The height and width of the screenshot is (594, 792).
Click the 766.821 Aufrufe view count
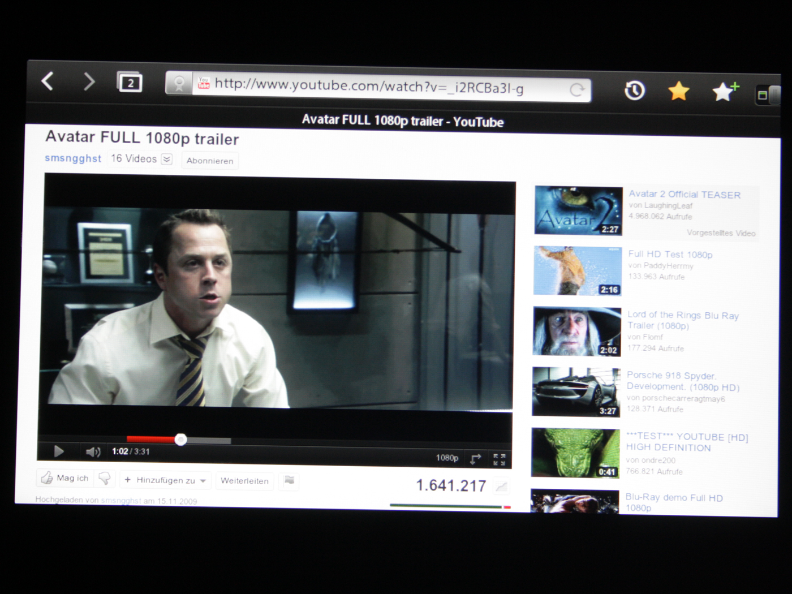[x=654, y=471]
